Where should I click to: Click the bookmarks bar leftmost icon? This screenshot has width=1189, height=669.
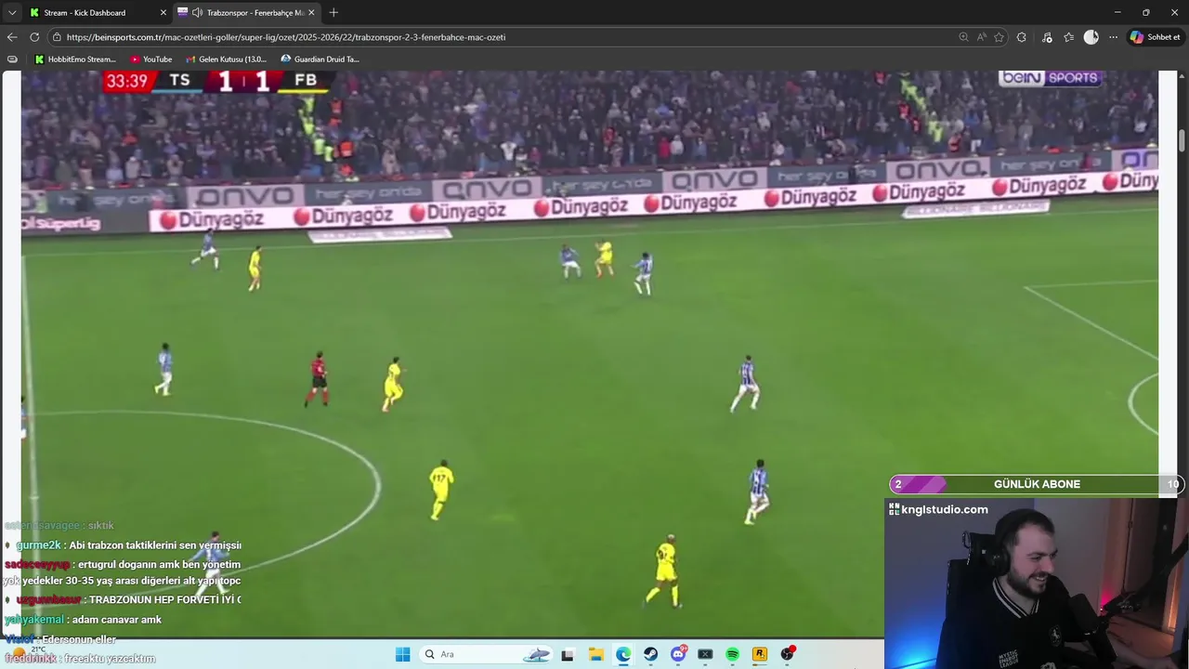[12, 59]
